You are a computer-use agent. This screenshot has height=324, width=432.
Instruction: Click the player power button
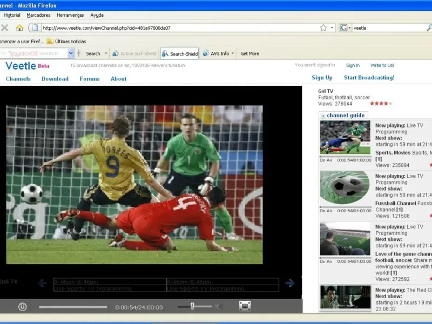pos(22,307)
